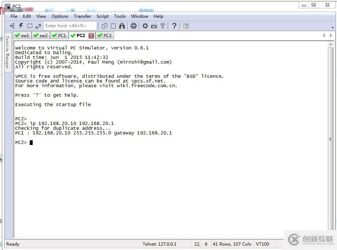This screenshot has height=250, width=337.
Task: Minimize the PC2 window
Action: click(304, 5)
